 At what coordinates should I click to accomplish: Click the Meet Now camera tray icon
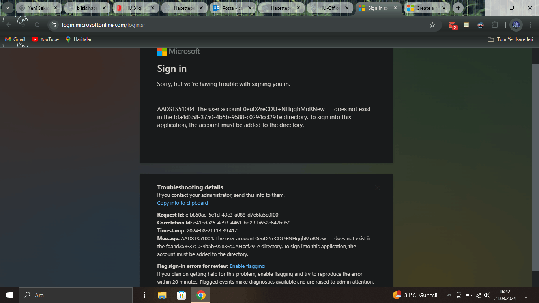459,295
